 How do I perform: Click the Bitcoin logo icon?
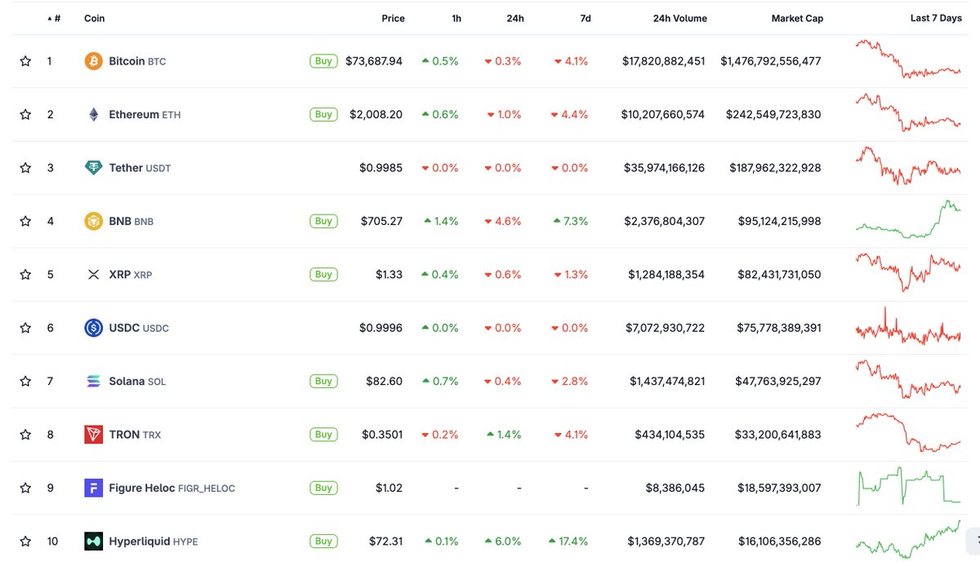click(94, 61)
